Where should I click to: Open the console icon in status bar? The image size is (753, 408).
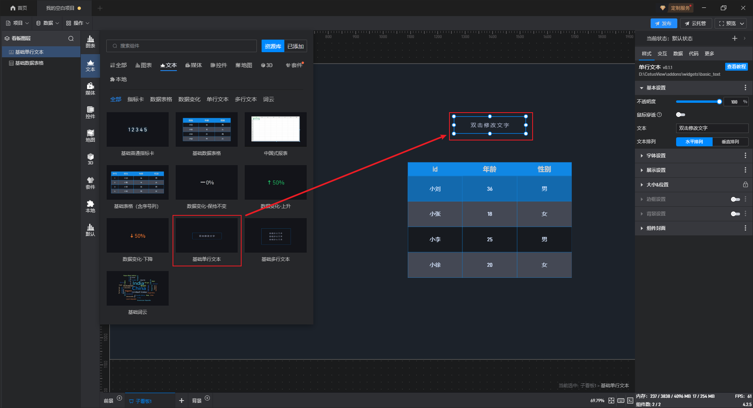pyautogui.click(x=630, y=401)
